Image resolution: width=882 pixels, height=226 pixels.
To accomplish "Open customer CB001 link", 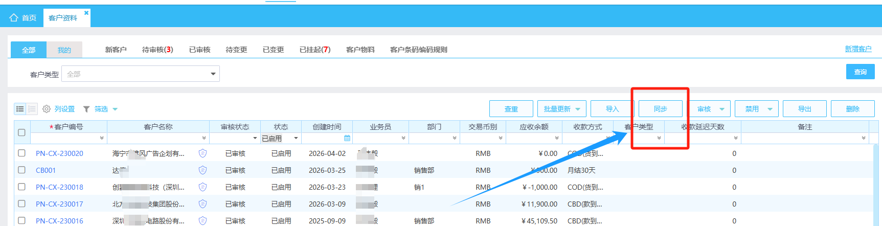I will pyautogui.click(x=46, y=170).
